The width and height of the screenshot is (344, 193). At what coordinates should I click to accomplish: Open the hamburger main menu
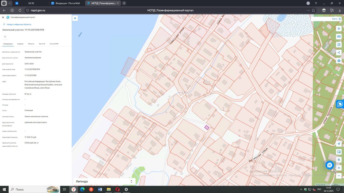3,17
